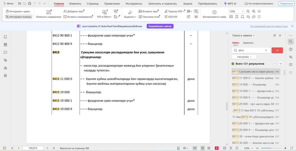Switch to Заменить tab in search panel
296x151 pixels.
coord(248,43)
